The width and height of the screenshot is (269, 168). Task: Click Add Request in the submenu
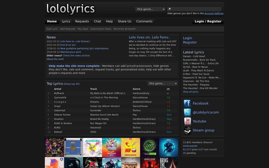pyautogui.click(x=68, y=29)
